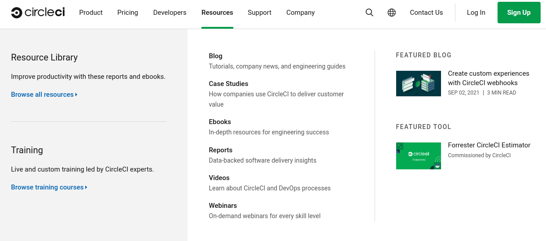Image resolution: width=546 pixels, height=241 pixels.
Task: Open the 'Create custom experiences with CircleCI webhooks' title
Action: pos(489,78)
